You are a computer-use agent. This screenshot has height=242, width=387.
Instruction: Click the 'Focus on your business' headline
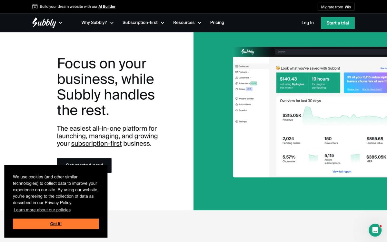pyautogui.click(x=106, y=87)
